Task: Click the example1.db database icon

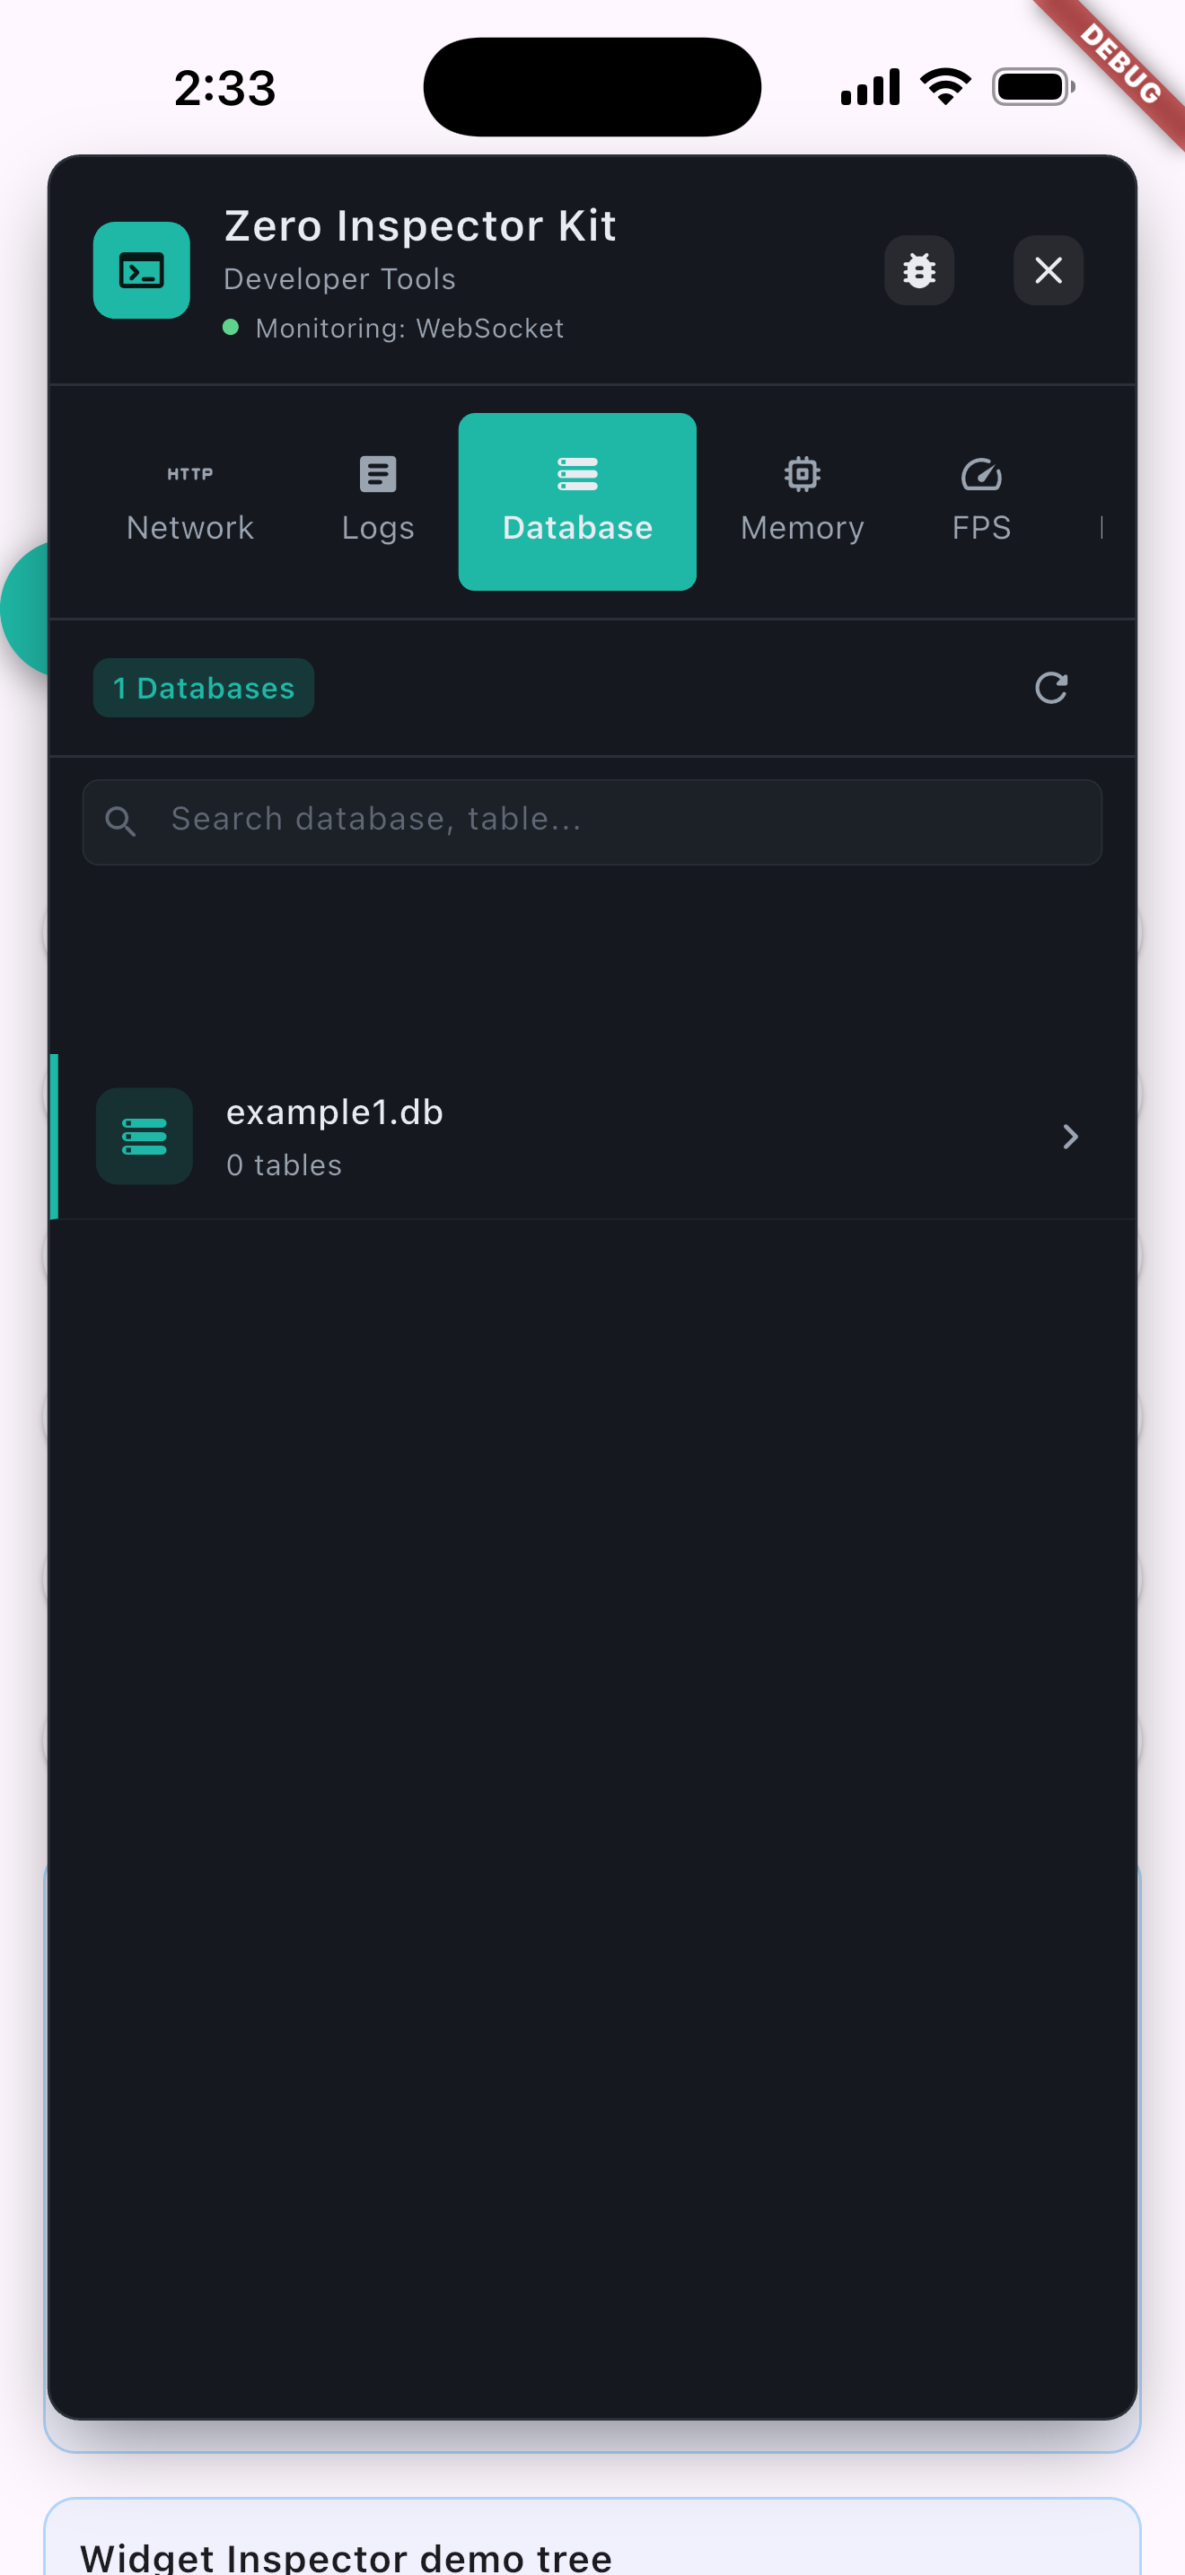Action: coord(144,1137)
